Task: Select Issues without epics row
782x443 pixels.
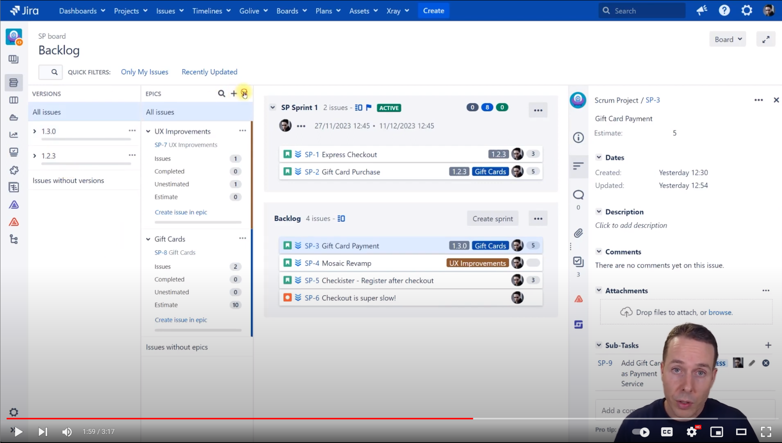Action: [197, 347]
